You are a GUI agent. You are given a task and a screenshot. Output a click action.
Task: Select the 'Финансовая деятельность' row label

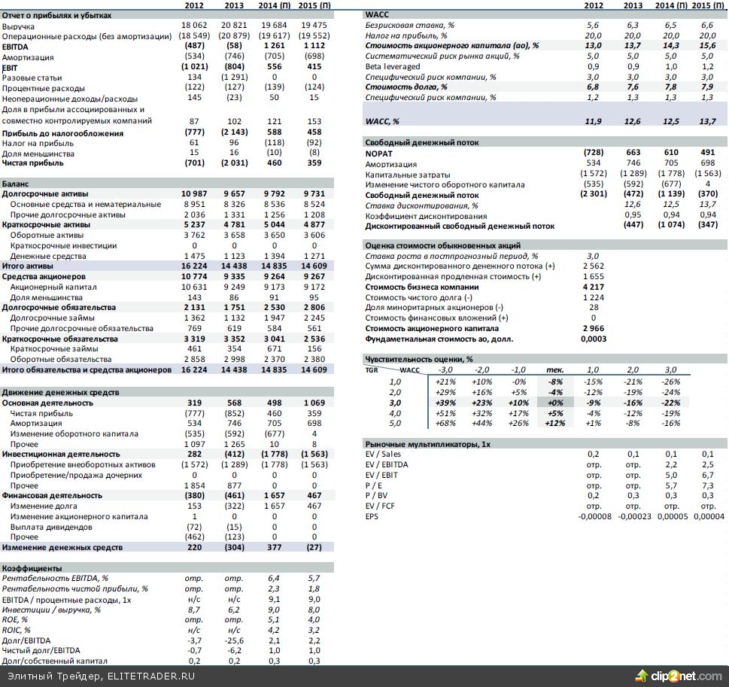[x=52, y=495]
